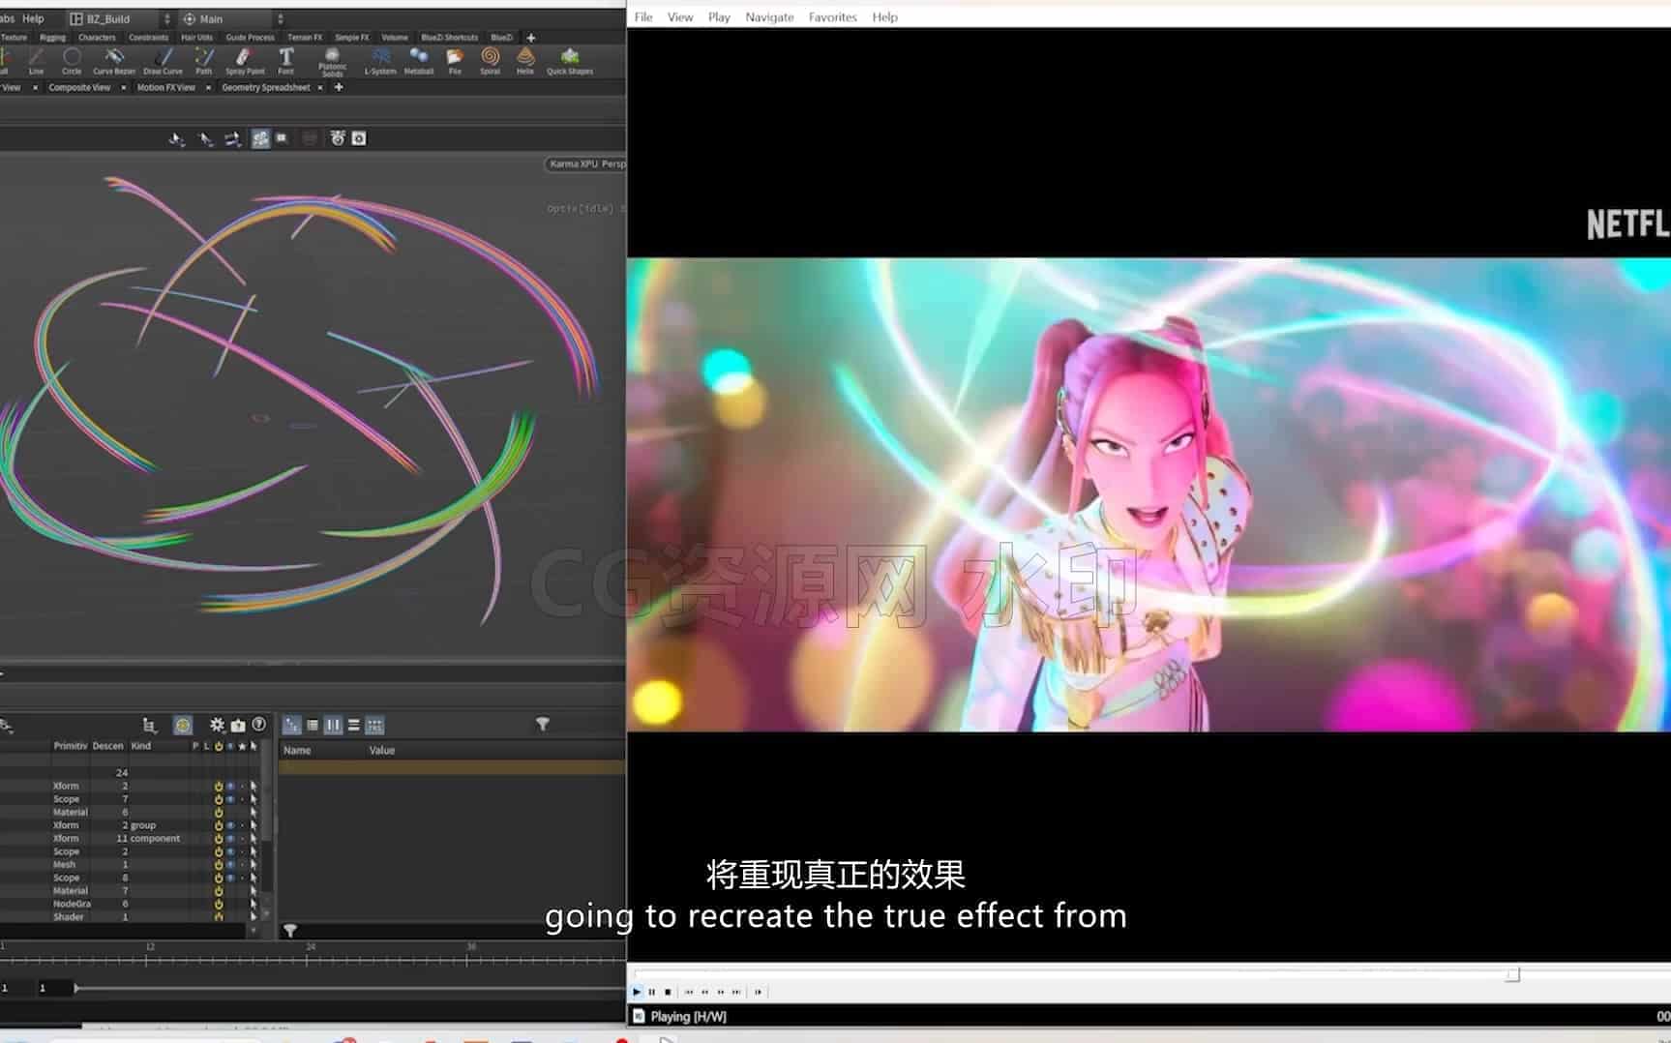This screenshot has width=1671, height=1043.
Task: Open the Main radial menu dropdown
Action: pos(233,18)
